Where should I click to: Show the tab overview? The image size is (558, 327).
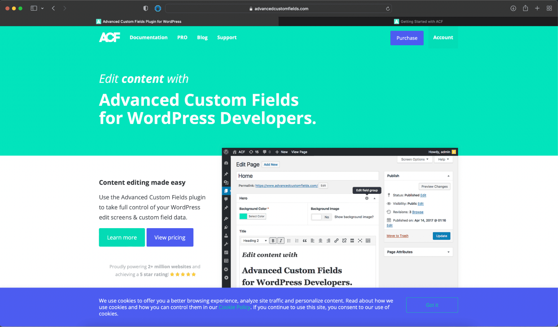point(549,8)
